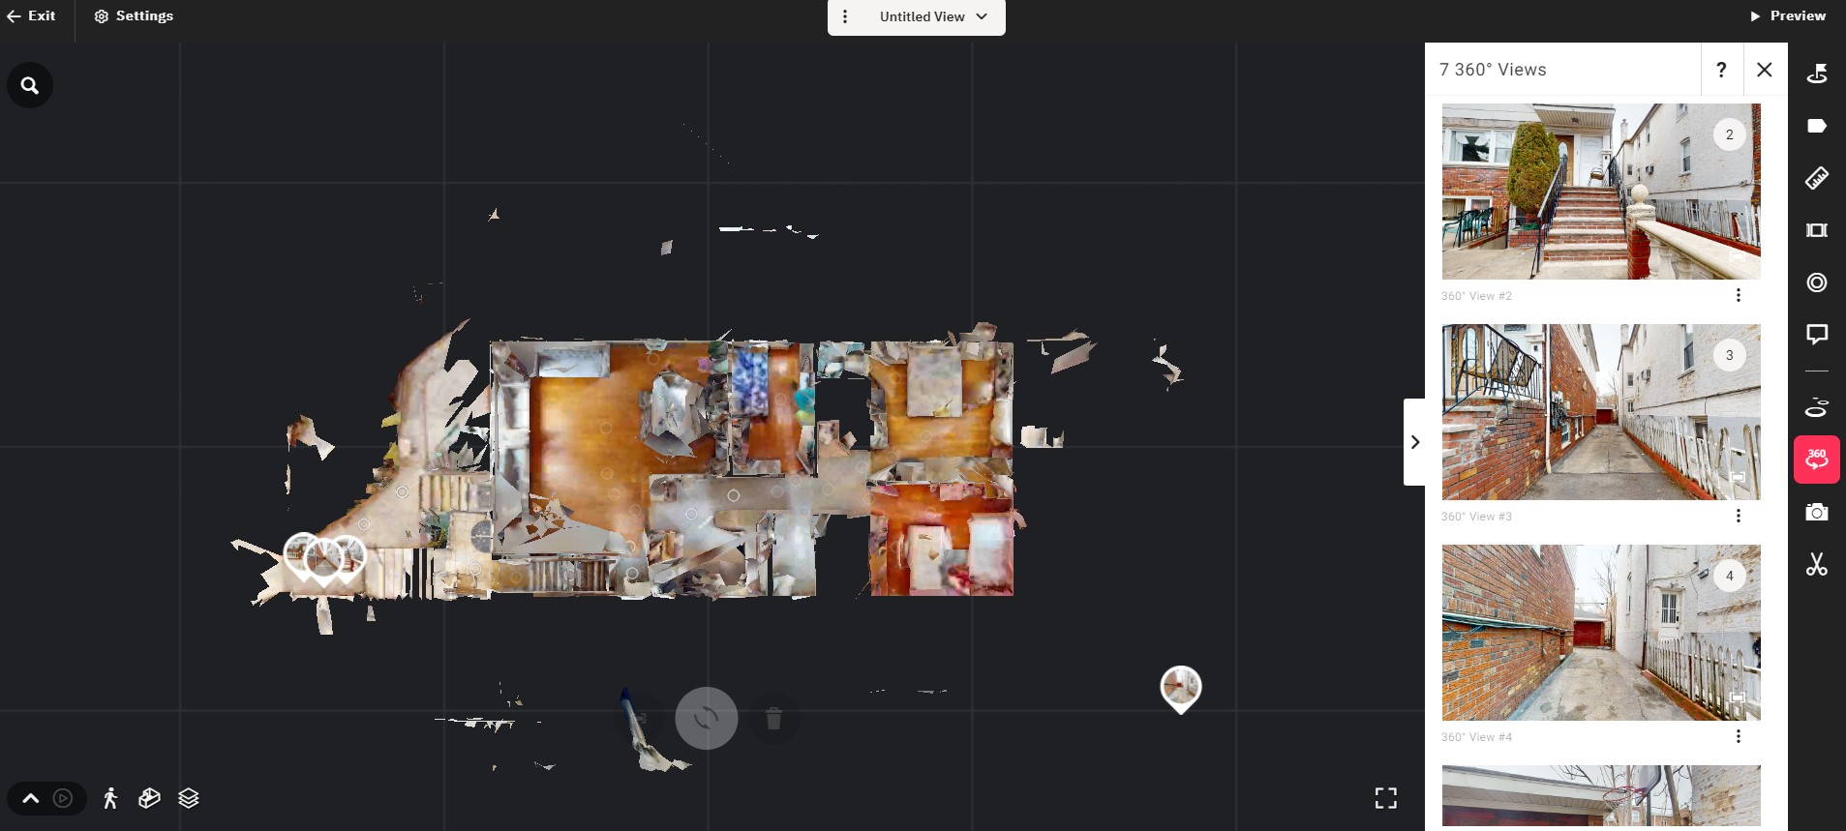Open the floor selector layers icon
This screenshot has width=1846, height=831.
189,798
